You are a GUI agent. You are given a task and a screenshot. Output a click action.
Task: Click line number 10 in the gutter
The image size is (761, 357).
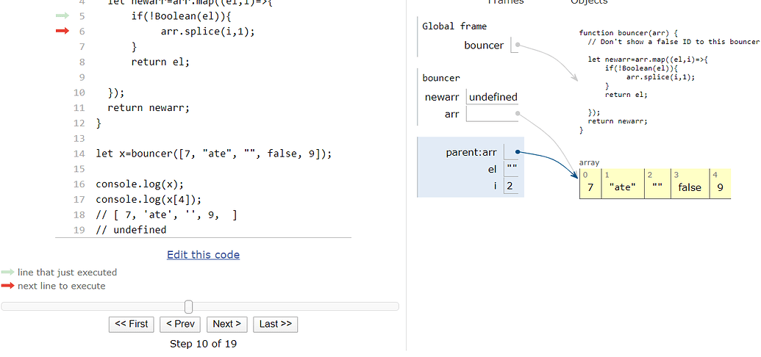coord(79,93)
